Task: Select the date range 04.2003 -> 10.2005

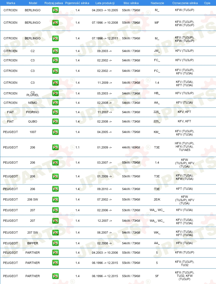Action: coord(105,10)
